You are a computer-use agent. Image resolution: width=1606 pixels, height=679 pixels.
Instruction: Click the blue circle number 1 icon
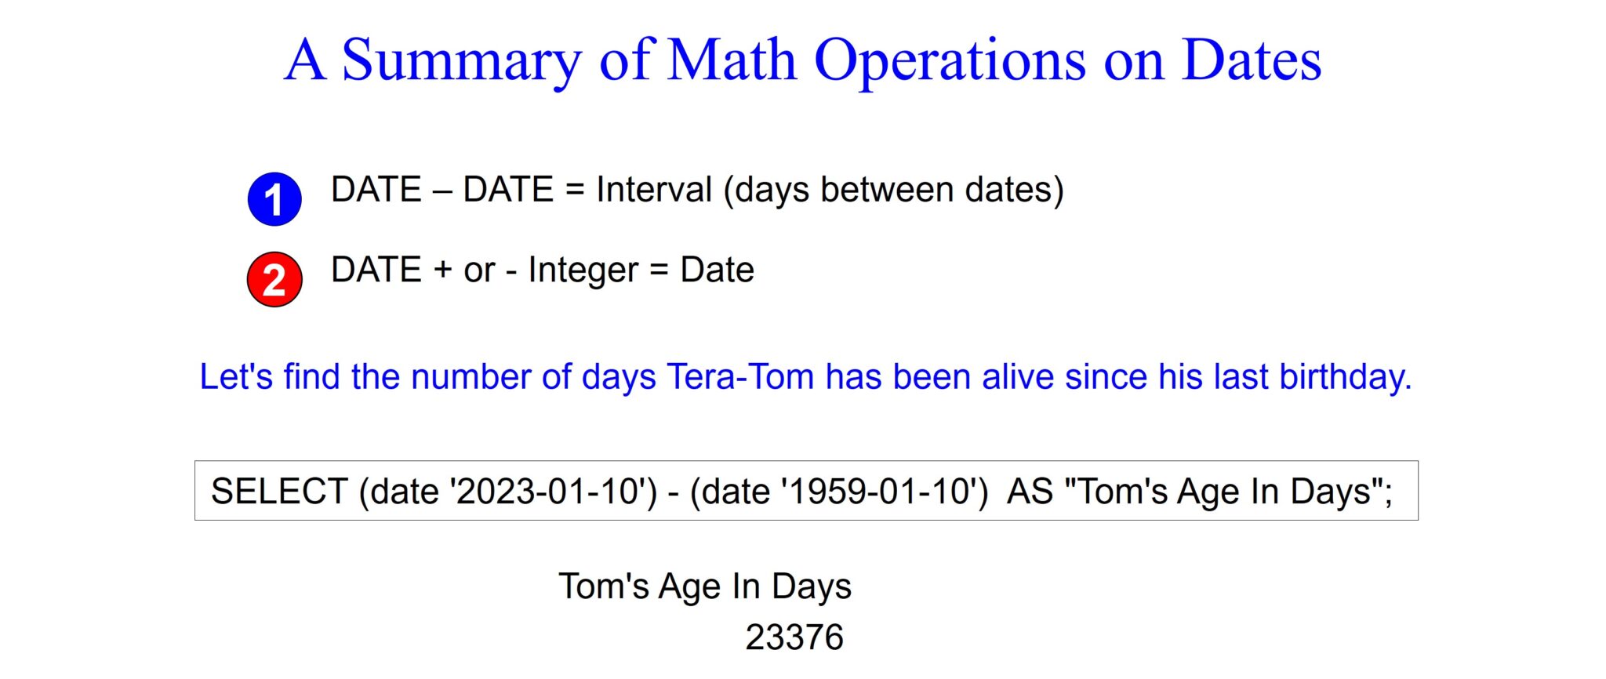coord(274,199)
